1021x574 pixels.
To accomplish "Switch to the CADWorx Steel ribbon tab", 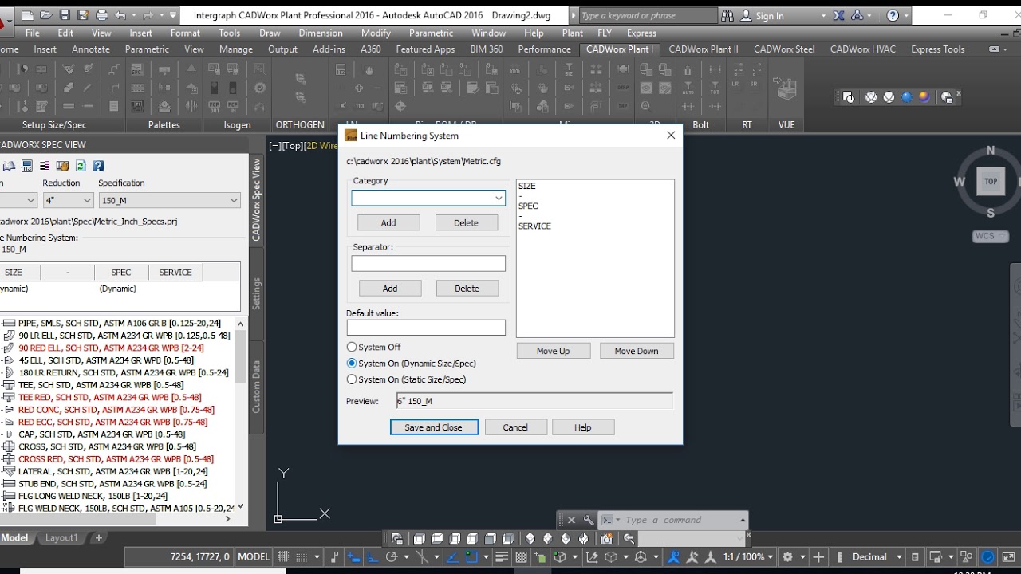I will pyautogui.click(x=784, y=49).
